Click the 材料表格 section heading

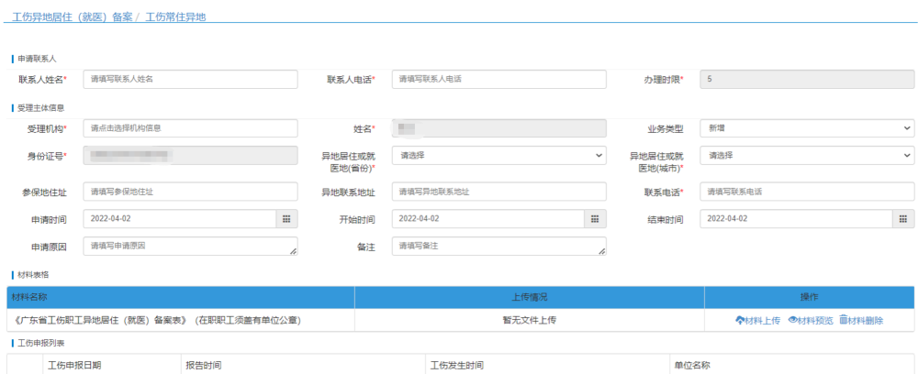point(33,275)
